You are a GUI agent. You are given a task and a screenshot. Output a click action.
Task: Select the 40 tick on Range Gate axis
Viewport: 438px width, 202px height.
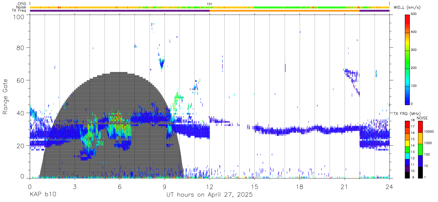(x=21, y=113)
